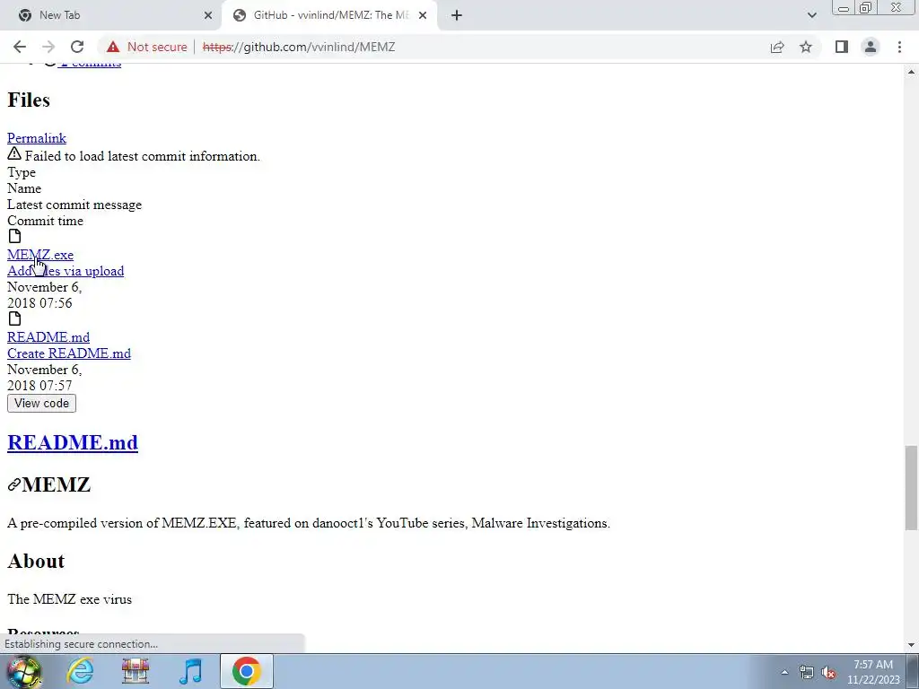Click the Not secure warning icon

[113, 47]
